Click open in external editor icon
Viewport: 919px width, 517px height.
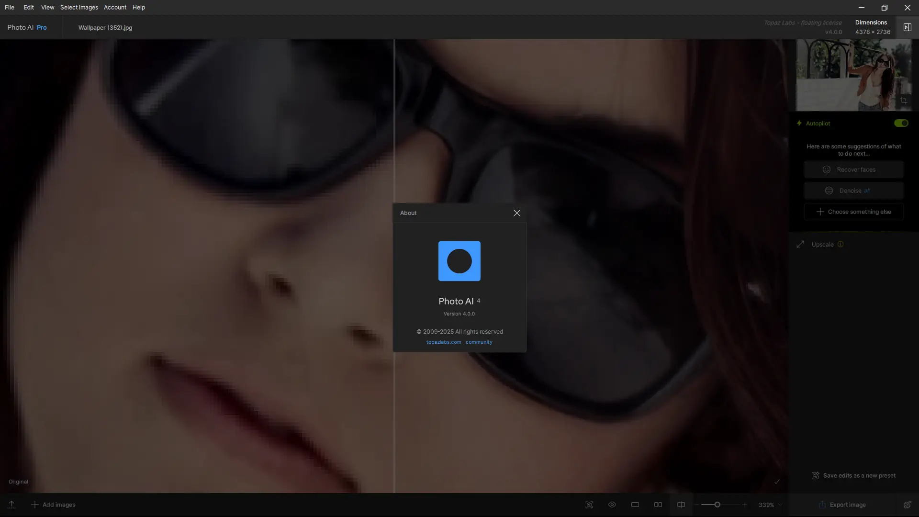pos(907,505)
